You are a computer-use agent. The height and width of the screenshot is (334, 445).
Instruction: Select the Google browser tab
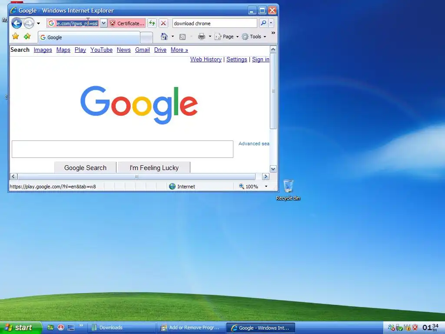(89, 37)
